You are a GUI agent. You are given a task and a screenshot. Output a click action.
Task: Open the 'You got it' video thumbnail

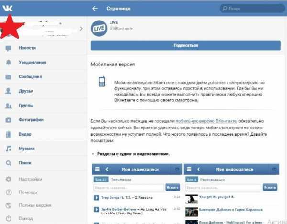pyautogui.click(x=191, y=199)
